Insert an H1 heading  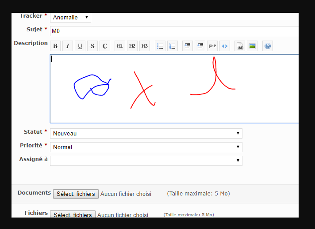pyautogui.click(x=120, y=46)
